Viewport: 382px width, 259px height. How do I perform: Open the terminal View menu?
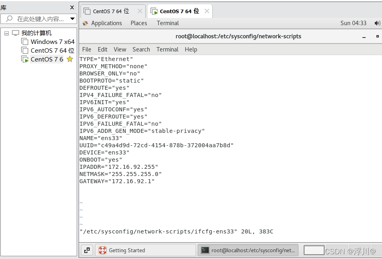[120, 49]
